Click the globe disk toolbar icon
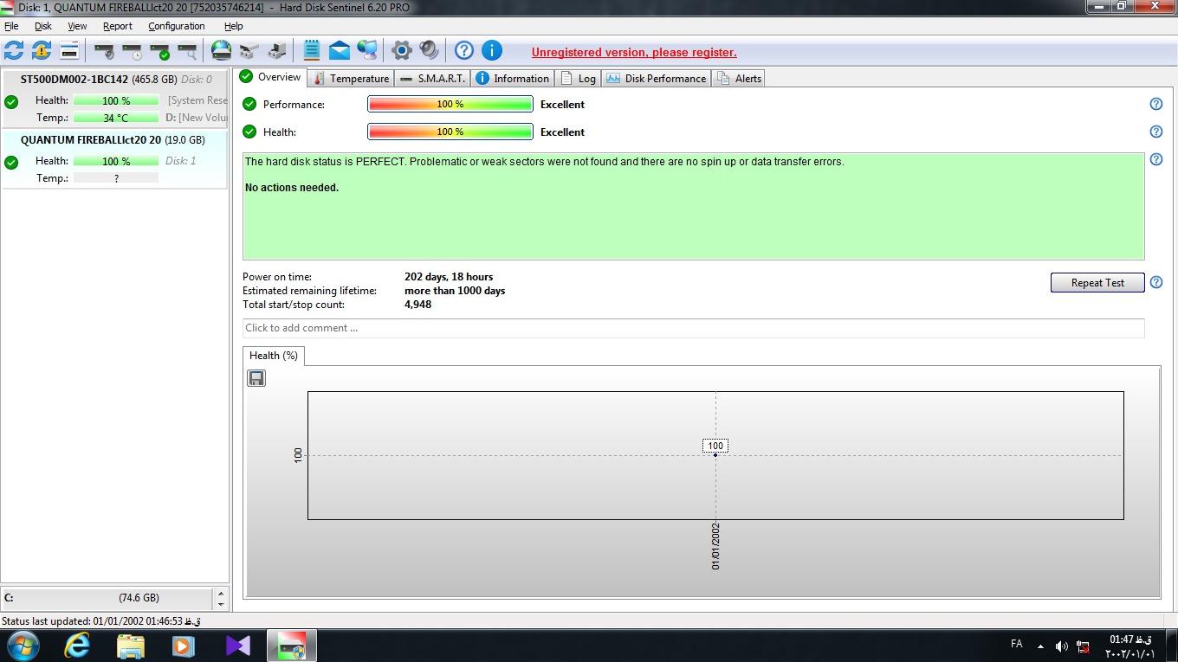The image size is (1178, 662). tap(222, 50)
